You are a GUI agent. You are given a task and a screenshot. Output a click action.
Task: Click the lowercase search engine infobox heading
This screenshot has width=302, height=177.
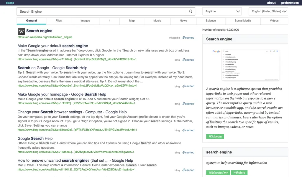coord(219,152)
